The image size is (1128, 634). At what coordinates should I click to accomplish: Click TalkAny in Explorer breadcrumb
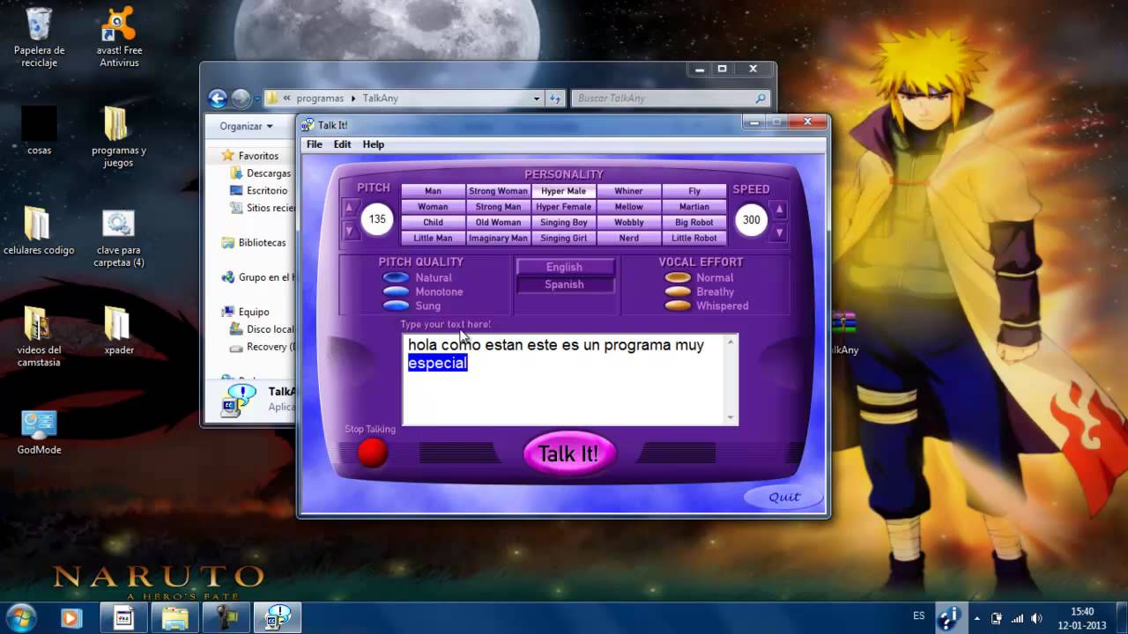click(x=380, y=99)
